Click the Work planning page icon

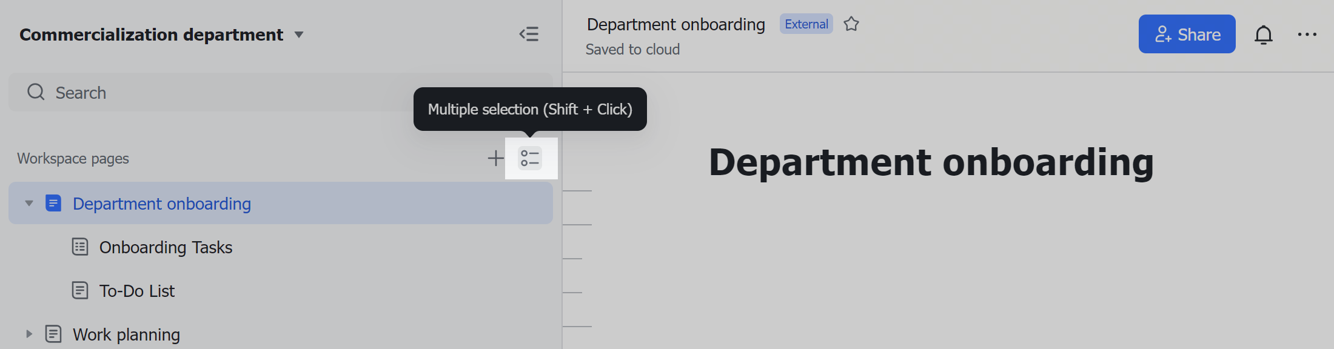click(x=54, y=334)
